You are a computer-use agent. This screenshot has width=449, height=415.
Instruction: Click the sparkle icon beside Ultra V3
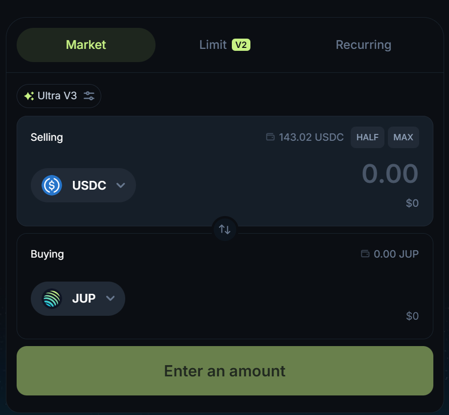(x=29, y=96)
